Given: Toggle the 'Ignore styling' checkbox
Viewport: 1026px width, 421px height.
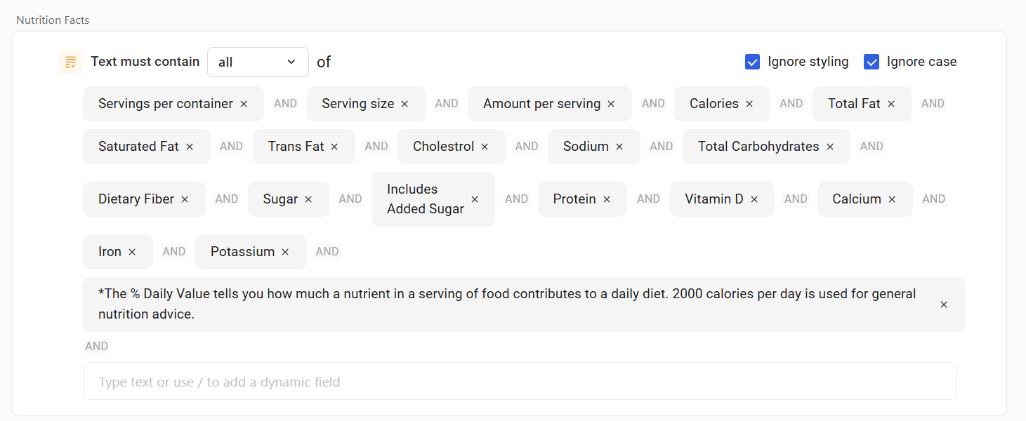Looking at the screenshot, I should pos(752,62).
